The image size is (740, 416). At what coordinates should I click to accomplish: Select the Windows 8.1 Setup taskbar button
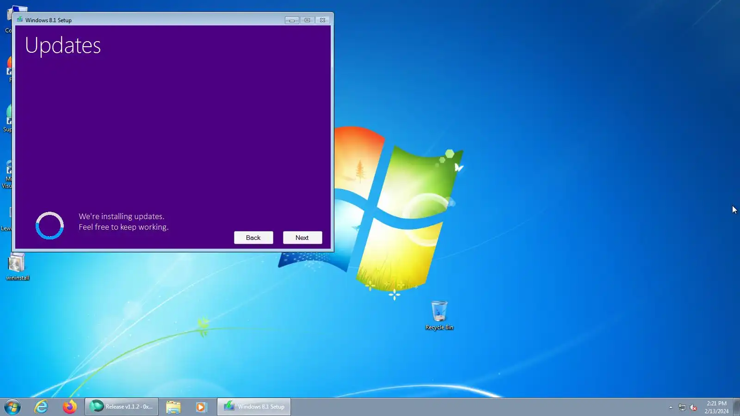coord(254,407)
